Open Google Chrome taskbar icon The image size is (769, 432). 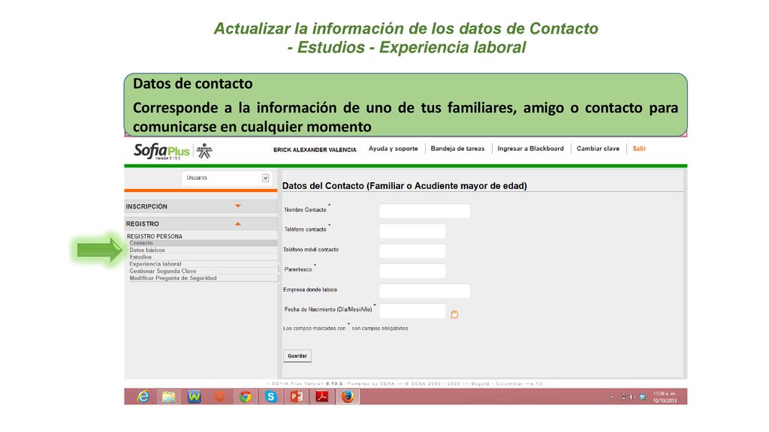[246, 397]
